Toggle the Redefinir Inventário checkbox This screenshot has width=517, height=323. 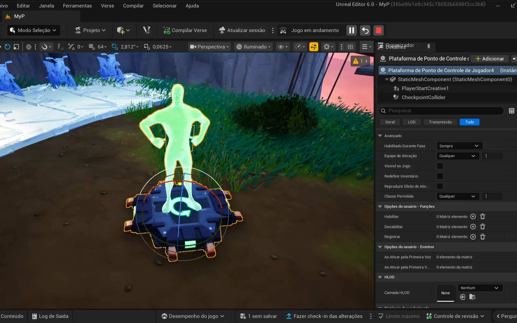point(440,176)
